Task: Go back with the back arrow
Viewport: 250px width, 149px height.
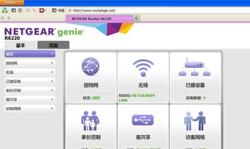Action: (x=3, y=18)
